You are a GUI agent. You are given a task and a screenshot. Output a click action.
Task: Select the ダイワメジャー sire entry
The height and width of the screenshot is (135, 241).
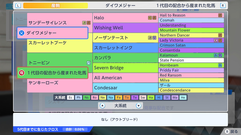pos(52,33)
